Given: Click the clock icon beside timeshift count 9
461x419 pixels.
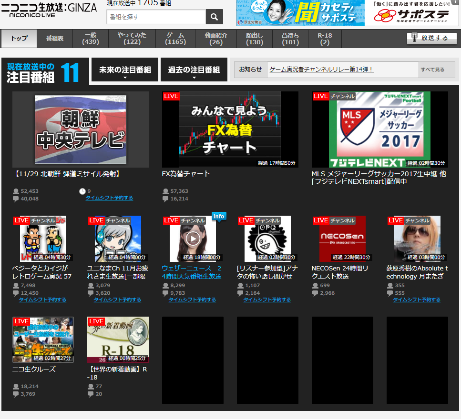Looking at the screenshot, I should (82, 191).
